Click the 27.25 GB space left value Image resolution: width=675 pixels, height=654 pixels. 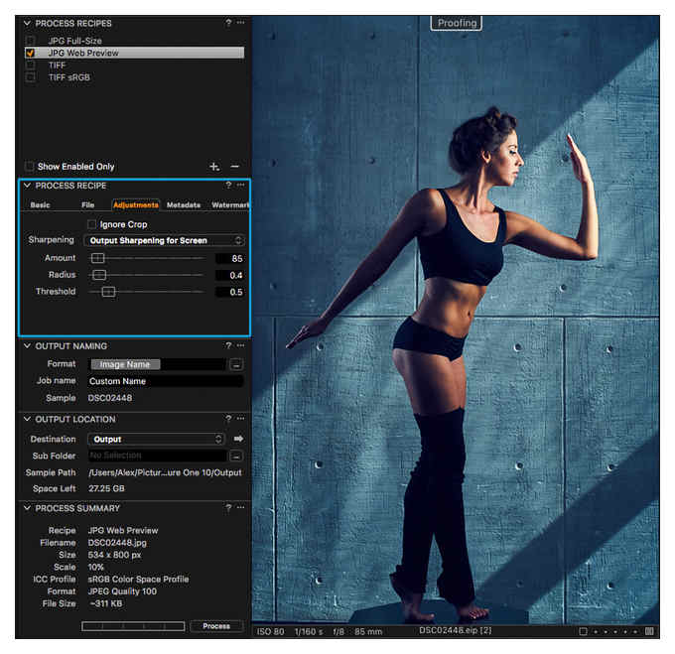tap(106, 488)
